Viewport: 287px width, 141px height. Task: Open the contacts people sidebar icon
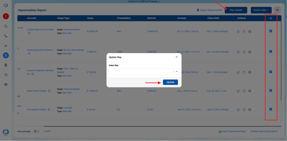point(6,46)
